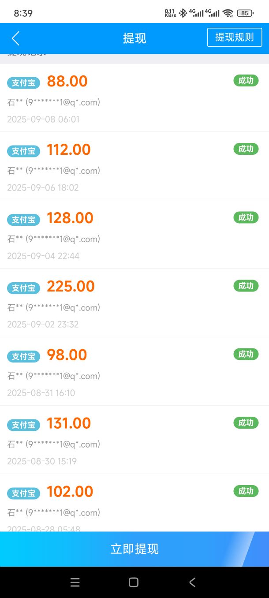269x598 pixels.
Task: Tap the 成功 status tag for 102.00
Action: coord(246,491)
